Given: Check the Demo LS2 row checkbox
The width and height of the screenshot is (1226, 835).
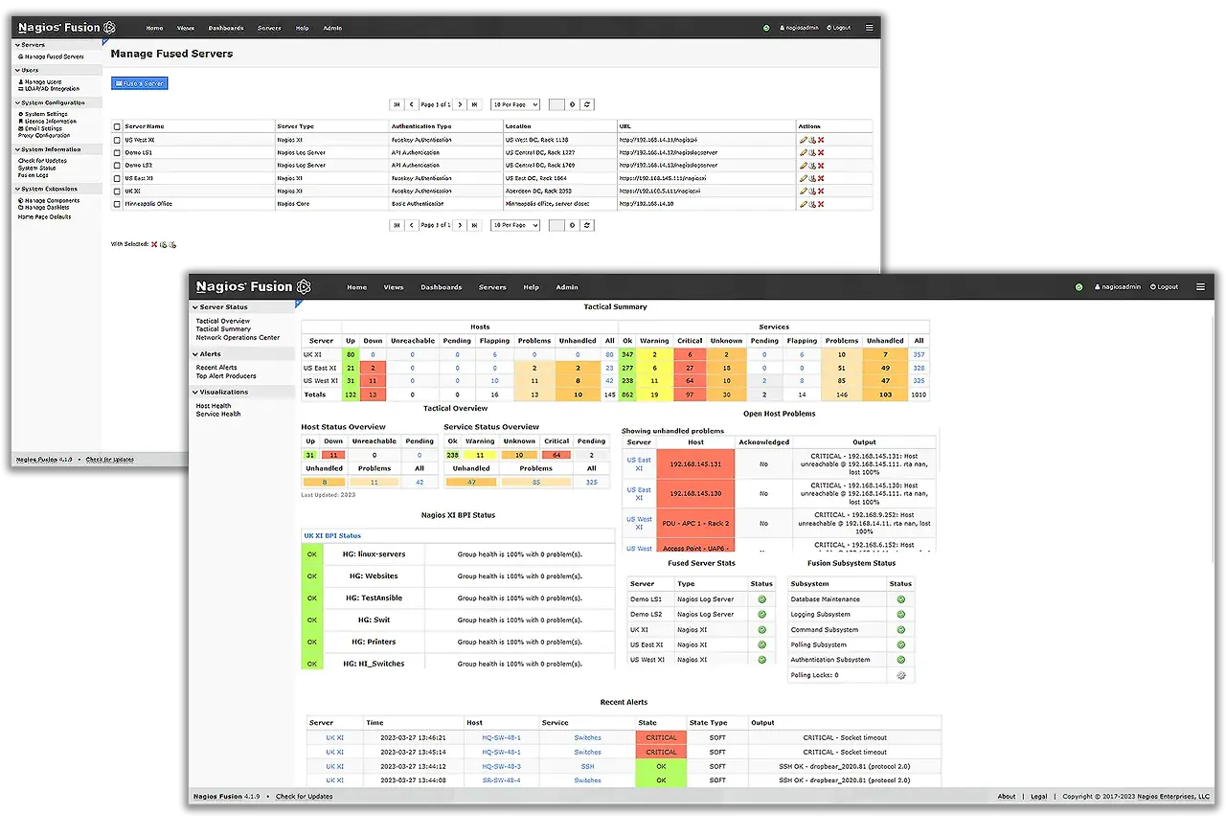Looking at the screenshot, I should 118,165.
